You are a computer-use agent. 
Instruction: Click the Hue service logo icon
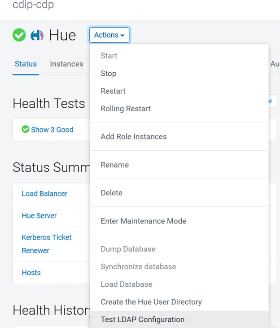pyautogui.click(x=37, y=35)
